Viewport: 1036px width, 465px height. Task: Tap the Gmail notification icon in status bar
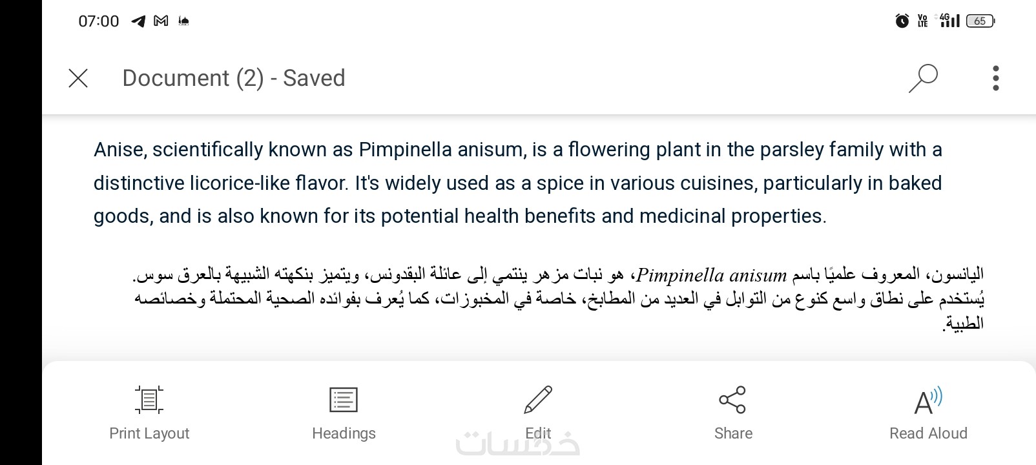[x=161, y=21]
